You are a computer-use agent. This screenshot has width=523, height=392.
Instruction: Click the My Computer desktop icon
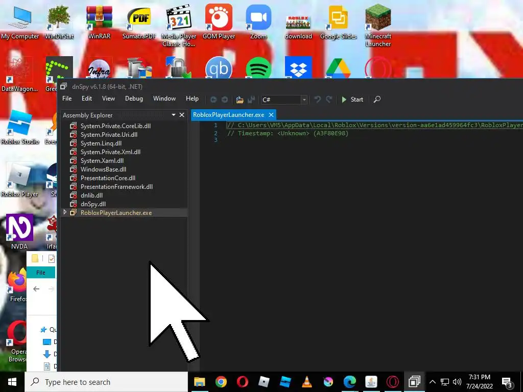coord(20,22)
